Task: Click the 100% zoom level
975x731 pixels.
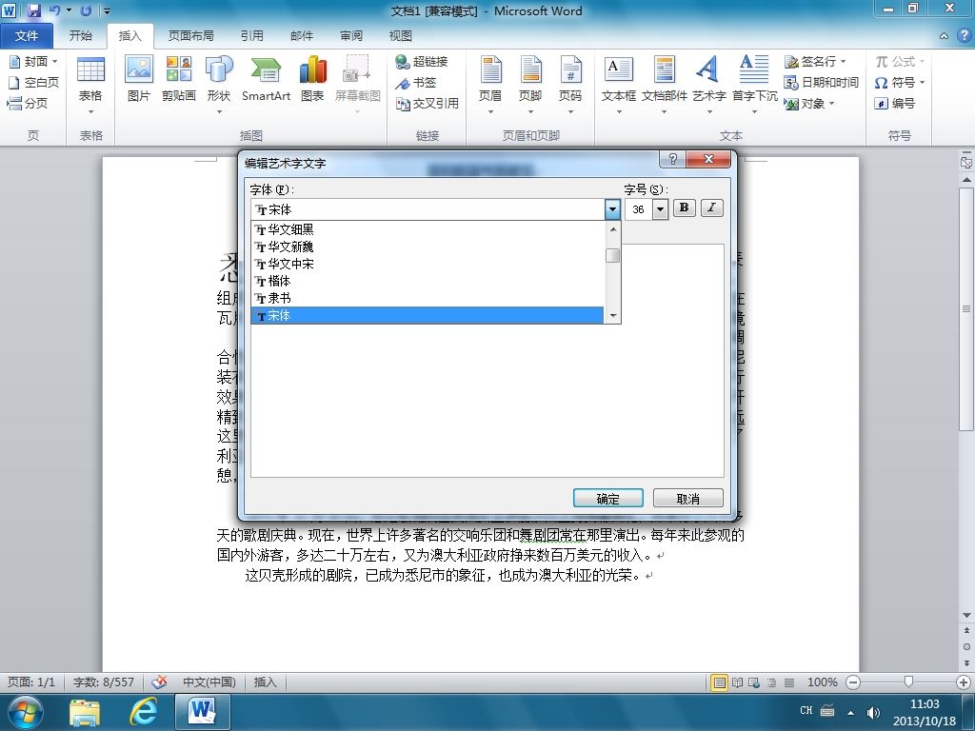Action: [822, 682]
